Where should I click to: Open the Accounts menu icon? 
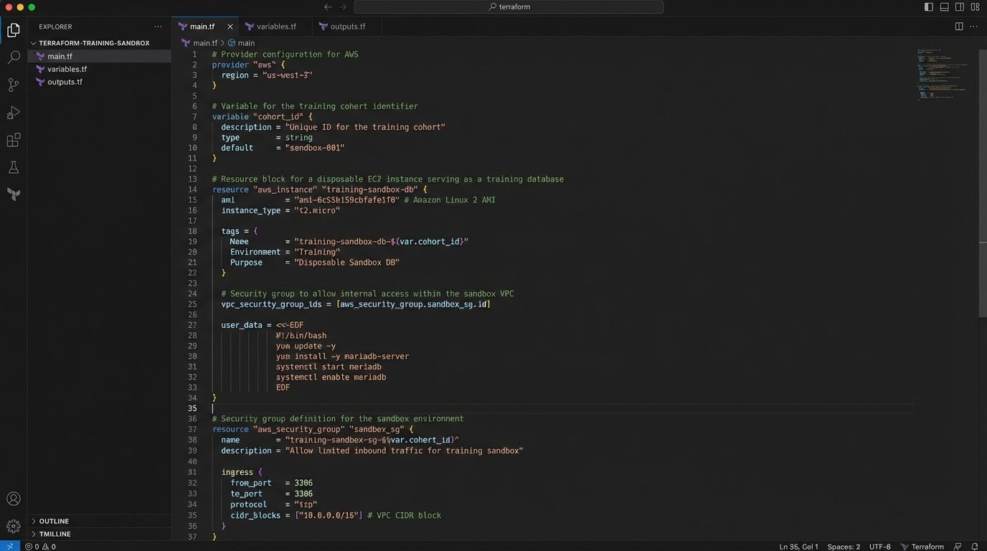(x=13, y=499)
